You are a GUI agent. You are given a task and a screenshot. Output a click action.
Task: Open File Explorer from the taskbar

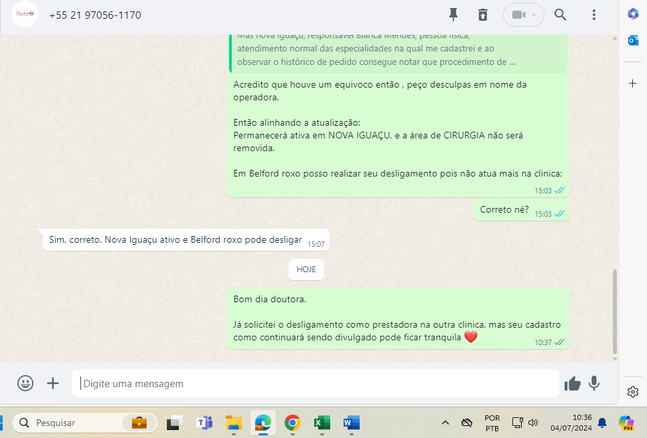click(x=234, y=423)
